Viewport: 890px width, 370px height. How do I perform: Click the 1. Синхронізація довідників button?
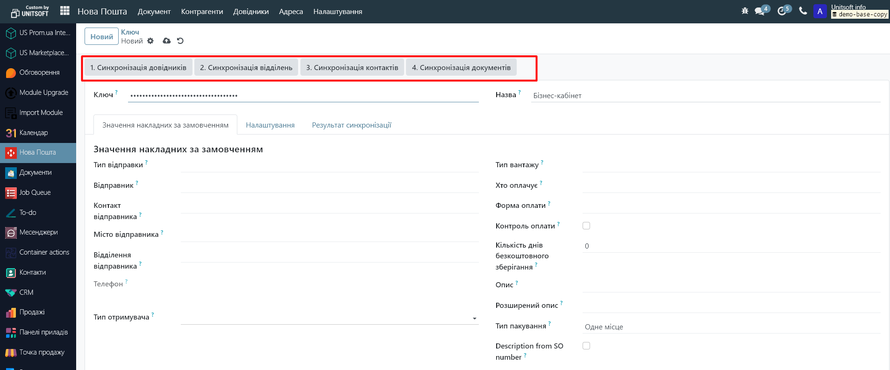(138, 68)
